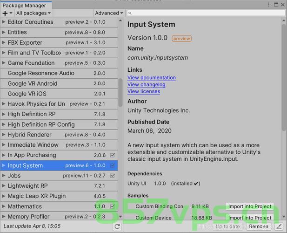Expand the In App Purchasing row

pos(3,155)
